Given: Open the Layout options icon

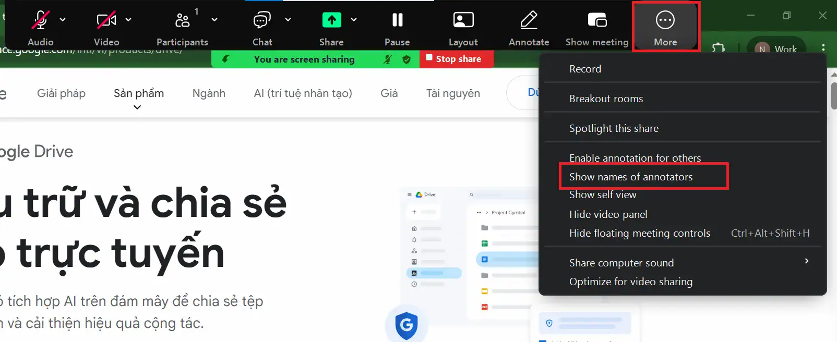Looking at the screenshot, I should (463, 20).
